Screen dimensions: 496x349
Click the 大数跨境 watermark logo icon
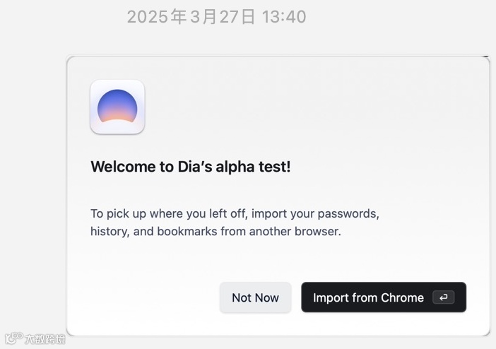coord(13,338)
